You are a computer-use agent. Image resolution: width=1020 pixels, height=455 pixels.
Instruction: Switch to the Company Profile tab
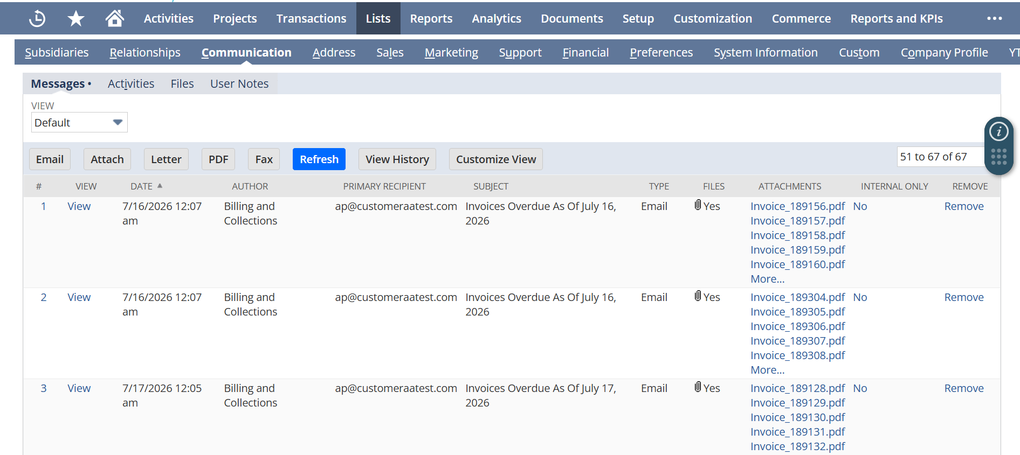(x=945, y=52)
